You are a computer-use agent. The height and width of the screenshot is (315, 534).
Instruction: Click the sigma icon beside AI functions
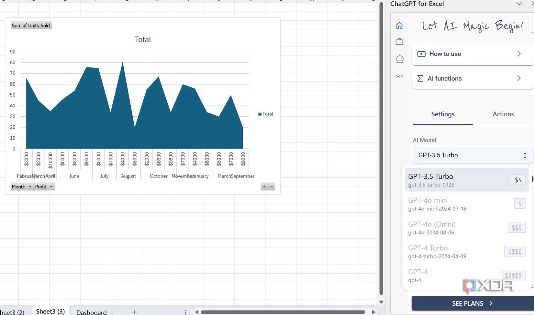click(x=420, y=79)
